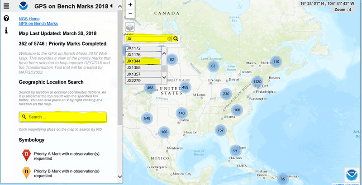
Task: Choose JX1355 in the dropdown list
Action: (x=142, y=67)
